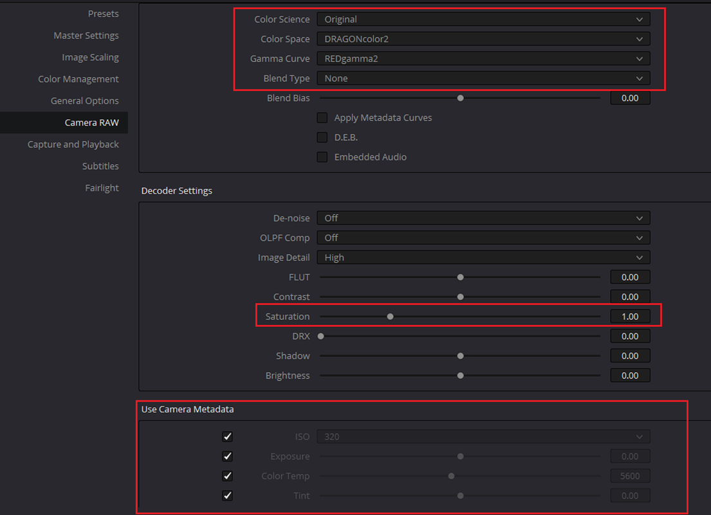Uncheck the ISO camera metadata checkbox
Screen dimensions: 711x515
[228, 436]
